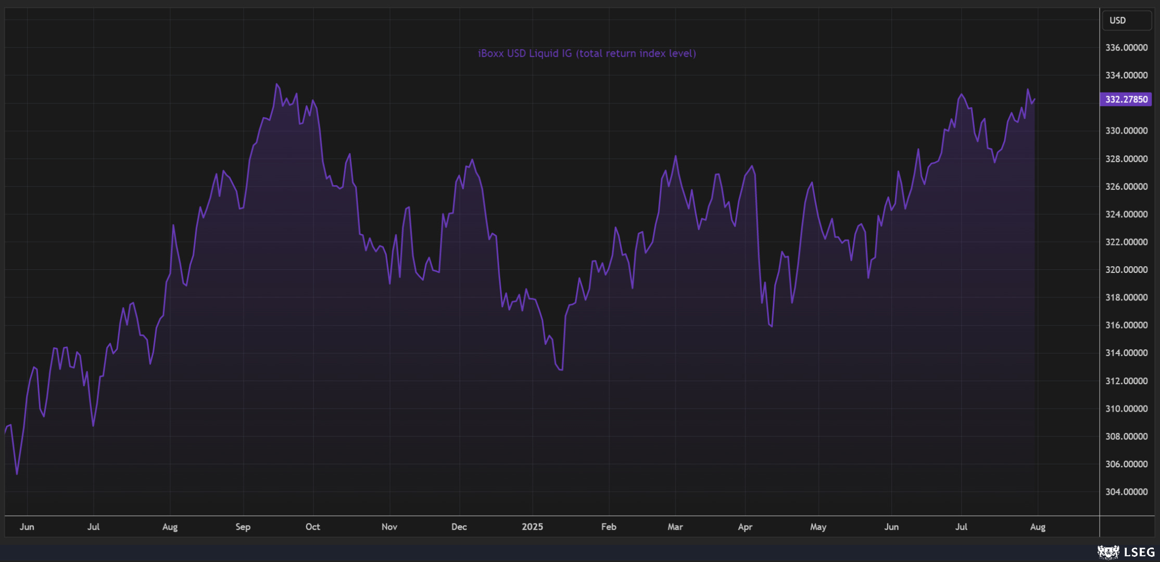Open the USD currency selector
Image resolution: width=1160 pixels, height=562 pixels.
click(1126, 20)
